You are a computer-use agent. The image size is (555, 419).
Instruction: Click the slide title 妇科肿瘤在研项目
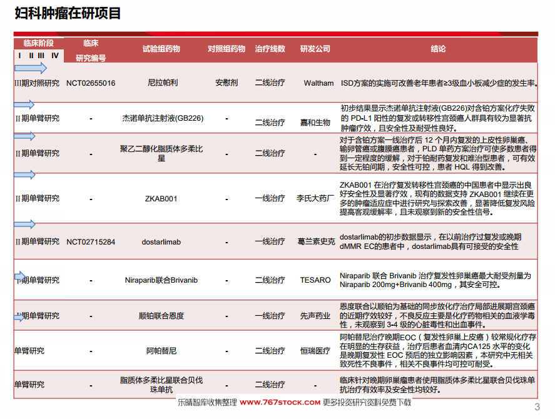68,14
